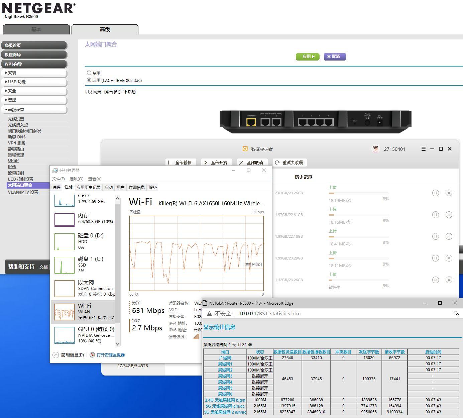Click the sidebar scroll-down arrow in Task Manager
The height and width of the screenshot is (418, 463).
point(117,344)
